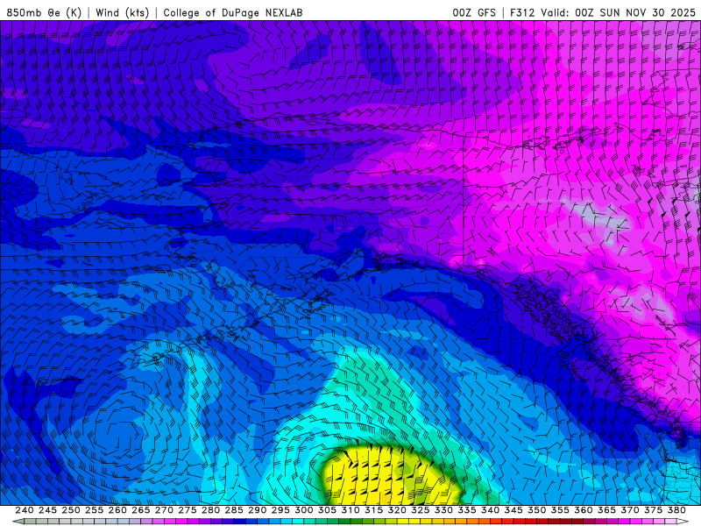701x526 pixels.
Task: Select the 365 scale label
Action: pos(606,510)
